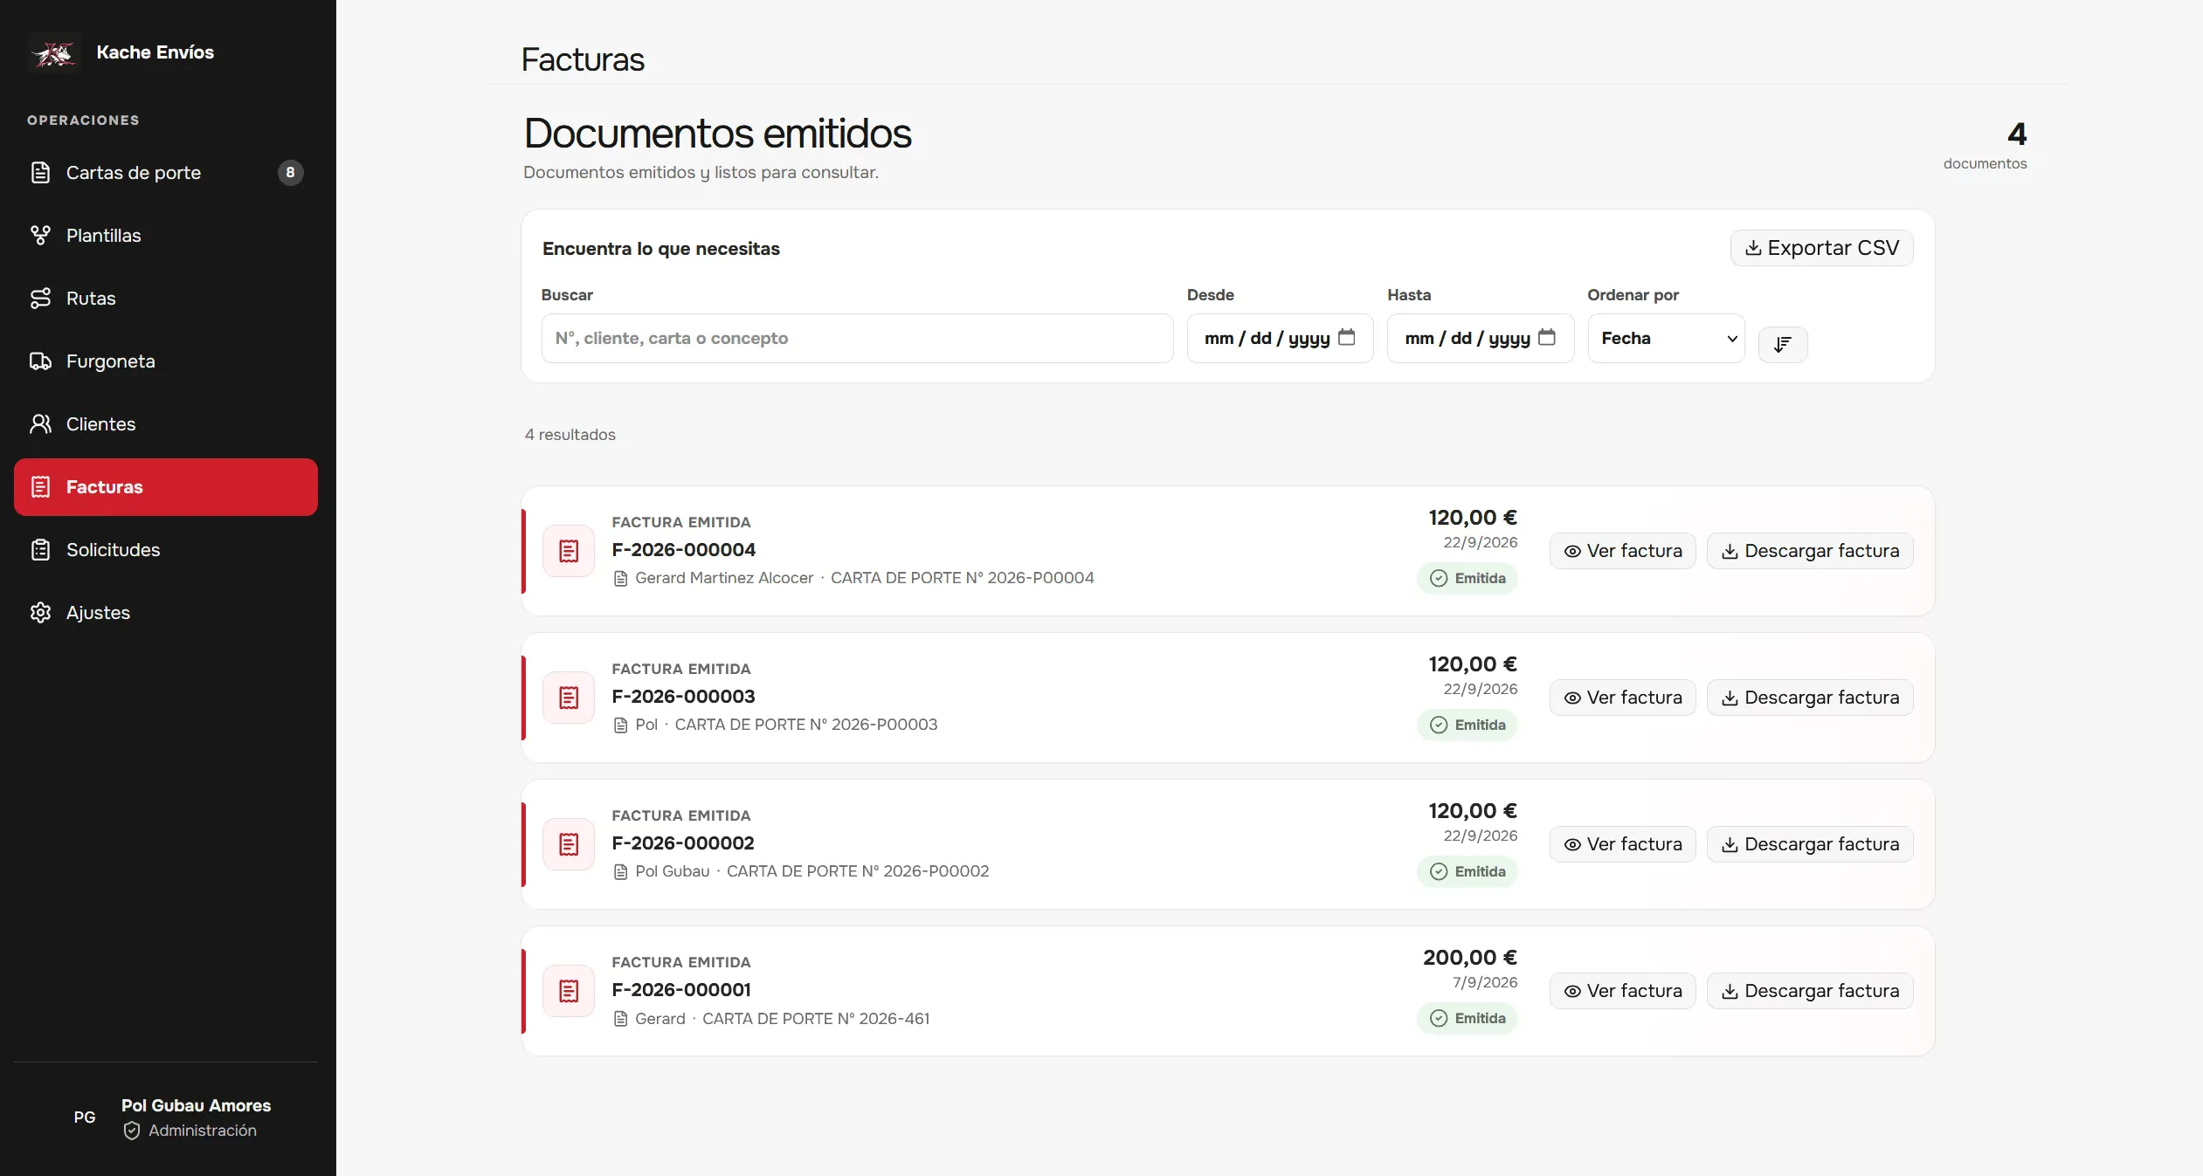Open Solicitudes in sidebar
2203x1176 pixels.
(x=166, y=550)
